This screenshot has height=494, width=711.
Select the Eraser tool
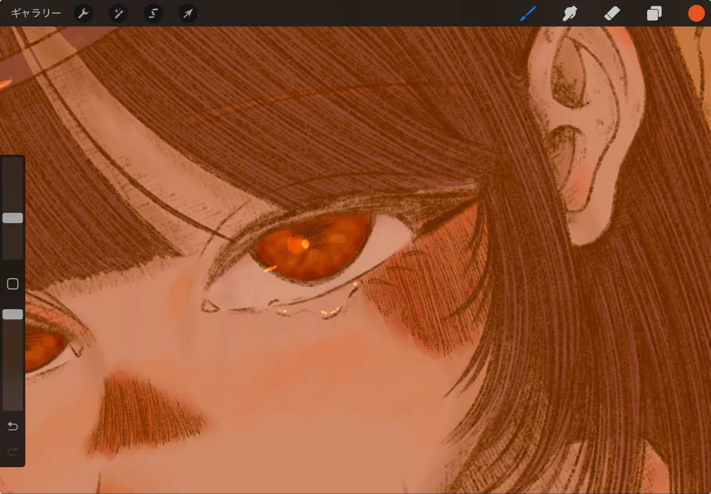[612, 13]
